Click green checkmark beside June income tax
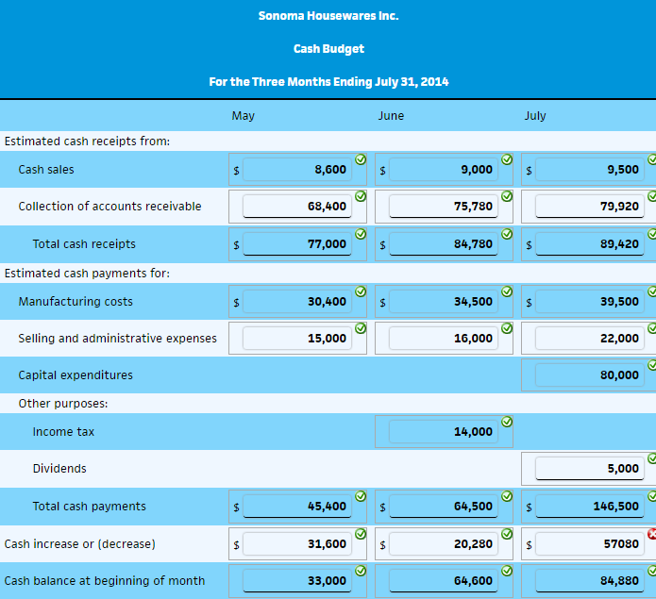 [x=507, y=421]
